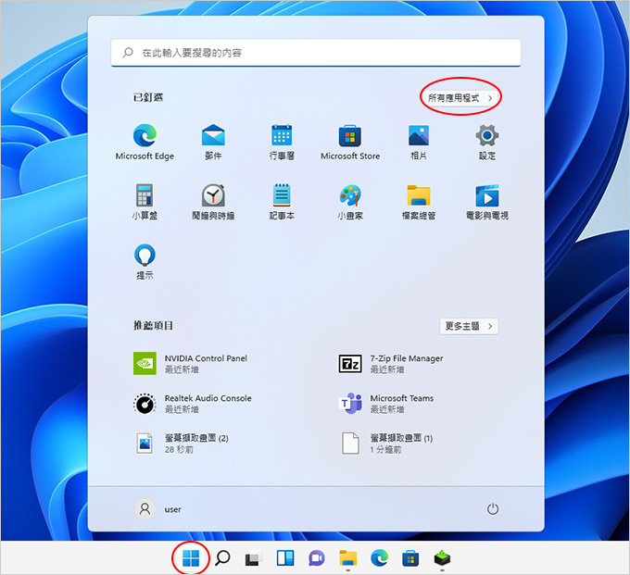Expand More (更多主題) recommendations

[x=469, y=326]
